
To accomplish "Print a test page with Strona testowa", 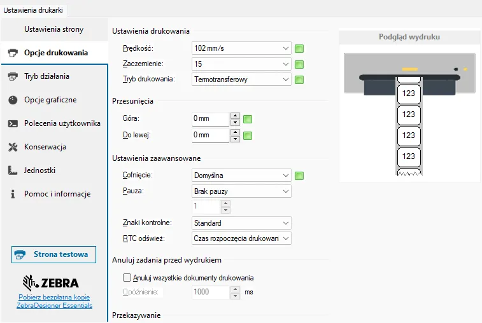I will click(53, 254).
